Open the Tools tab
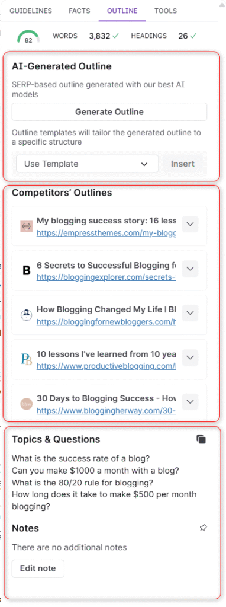Image resolution: width=226 pixels, height=607 pixels. pos(166,11)
